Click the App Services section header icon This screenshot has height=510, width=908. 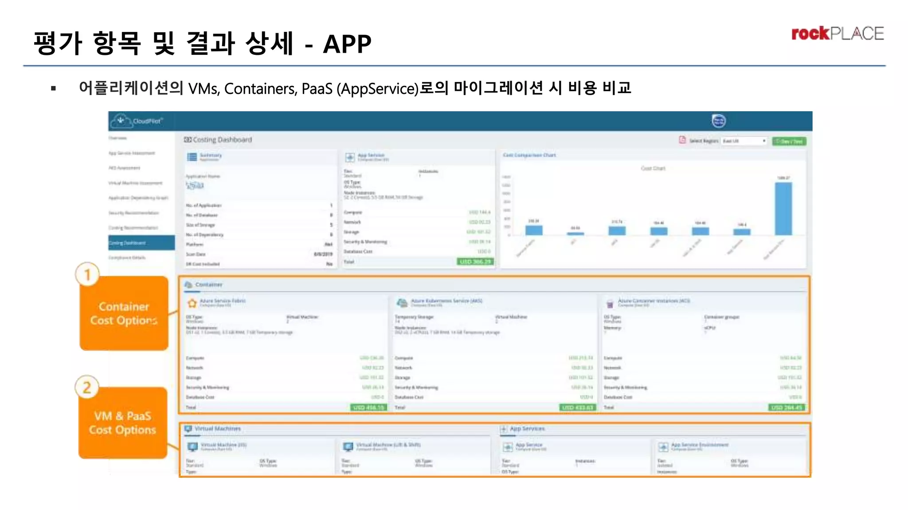[x=503, y=429]
